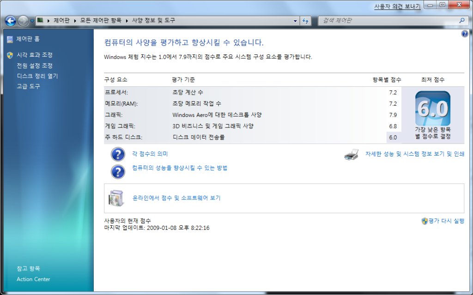This screenshot has width=473, height=295.
Task: Click the 최저 점수 column header
Action: 432,79
